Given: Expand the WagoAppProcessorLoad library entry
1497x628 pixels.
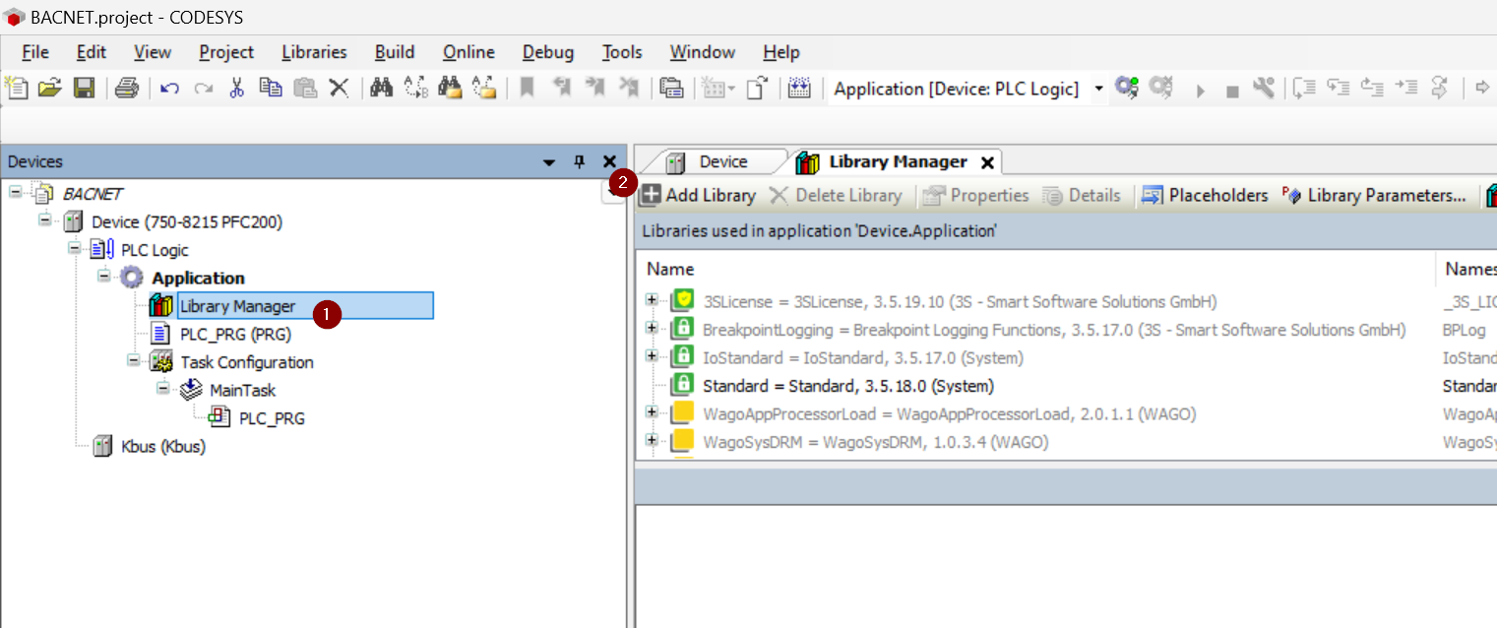Looking at the screenshot, I should pos(652,411).
